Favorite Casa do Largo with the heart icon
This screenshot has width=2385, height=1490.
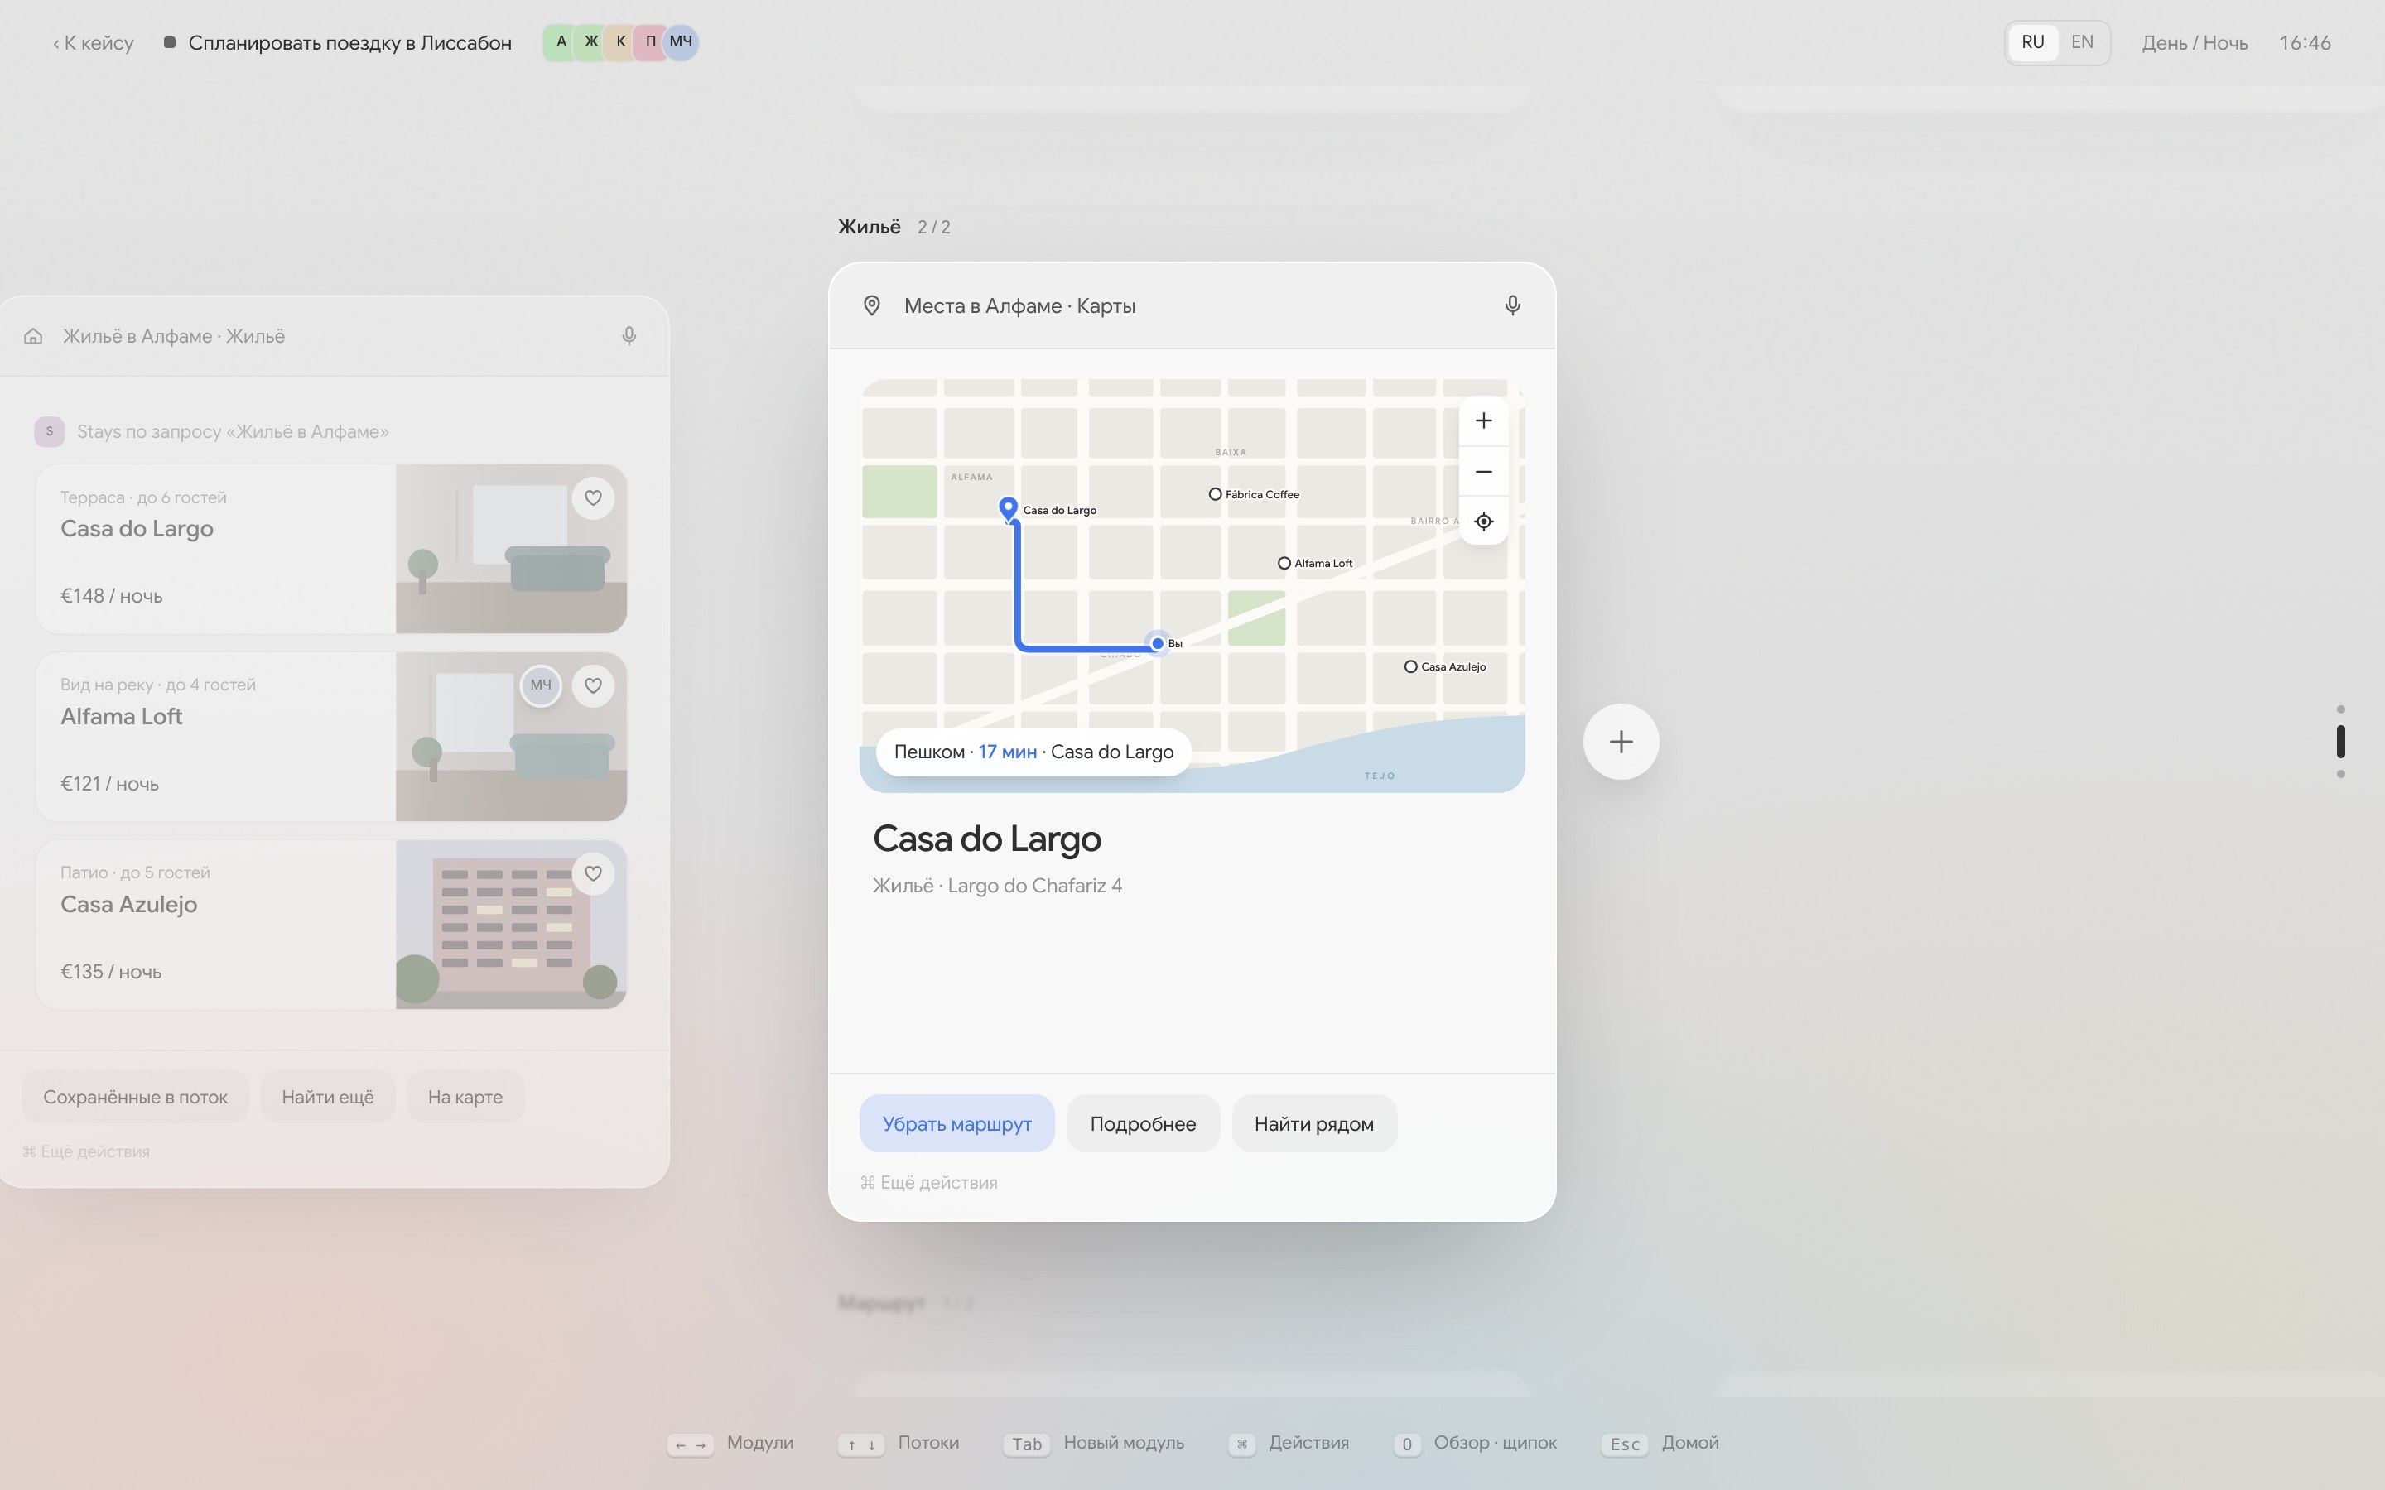[593, 497]
